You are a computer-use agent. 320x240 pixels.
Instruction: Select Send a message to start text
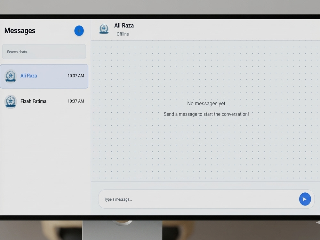(x=206, y=114)
